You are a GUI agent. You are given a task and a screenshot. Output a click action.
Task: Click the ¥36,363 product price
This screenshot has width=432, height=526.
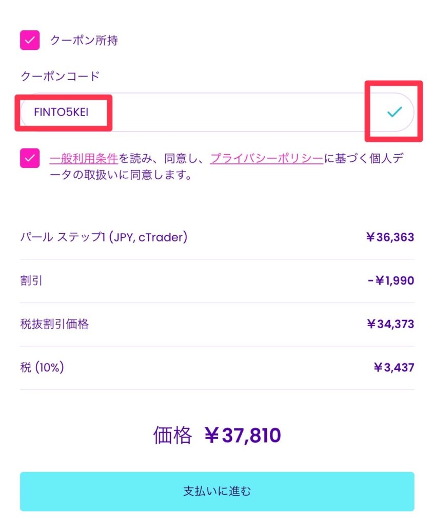tap(390, 238)
